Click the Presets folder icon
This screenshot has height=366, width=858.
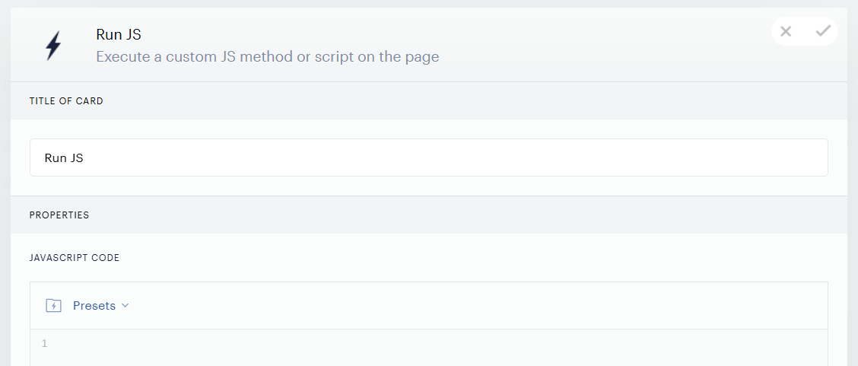pos(53,306)
